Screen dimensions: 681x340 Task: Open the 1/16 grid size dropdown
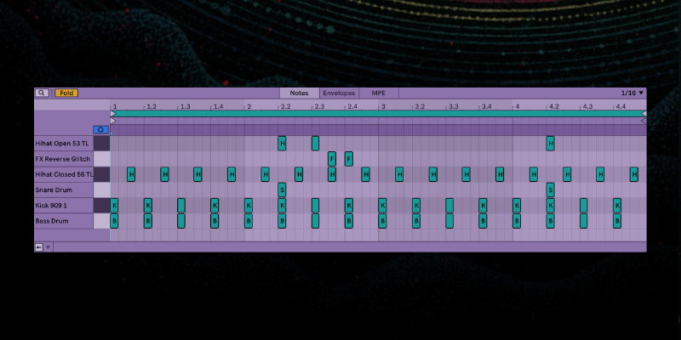632,93
